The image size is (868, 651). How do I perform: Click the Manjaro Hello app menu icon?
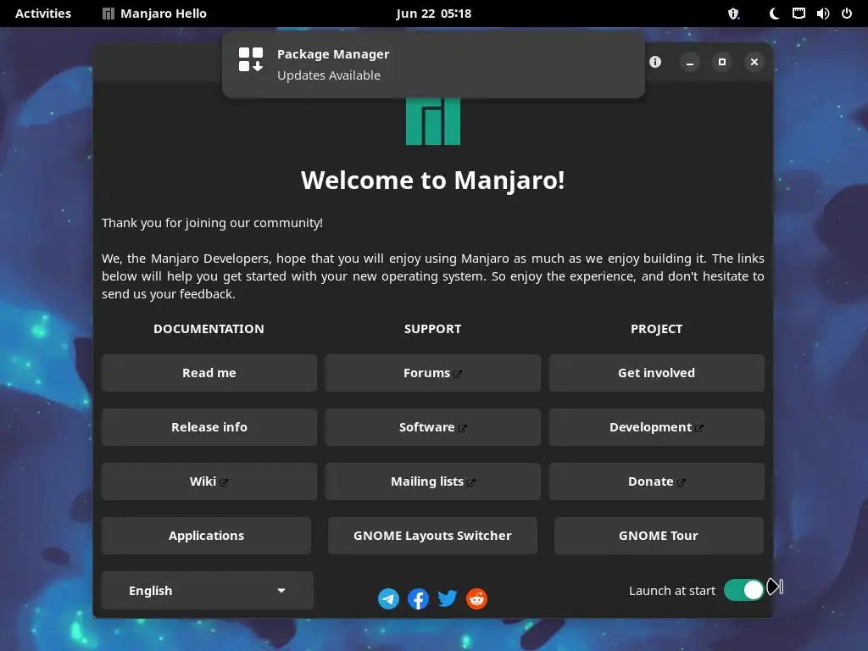coord(108,14)
